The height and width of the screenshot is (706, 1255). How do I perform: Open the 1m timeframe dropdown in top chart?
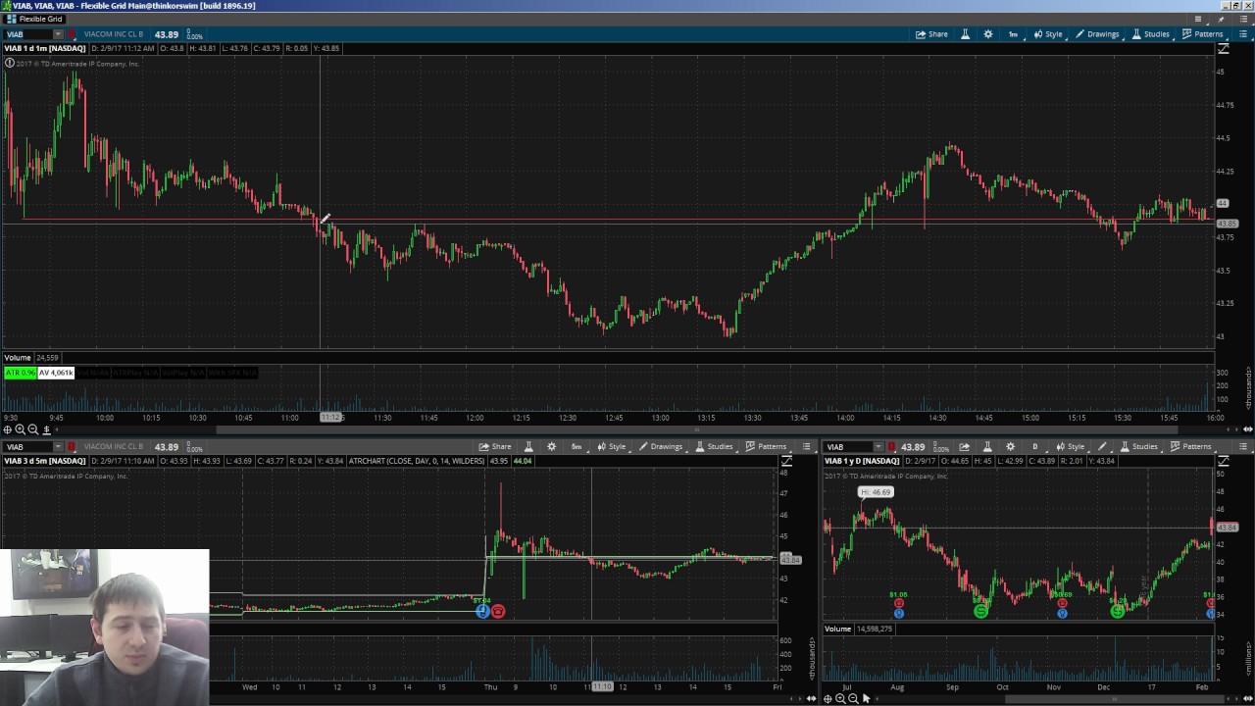1013,34
